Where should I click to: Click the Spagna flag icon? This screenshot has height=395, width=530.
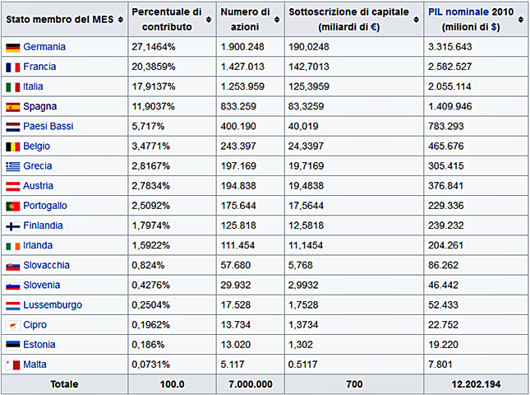coord(13,107)
